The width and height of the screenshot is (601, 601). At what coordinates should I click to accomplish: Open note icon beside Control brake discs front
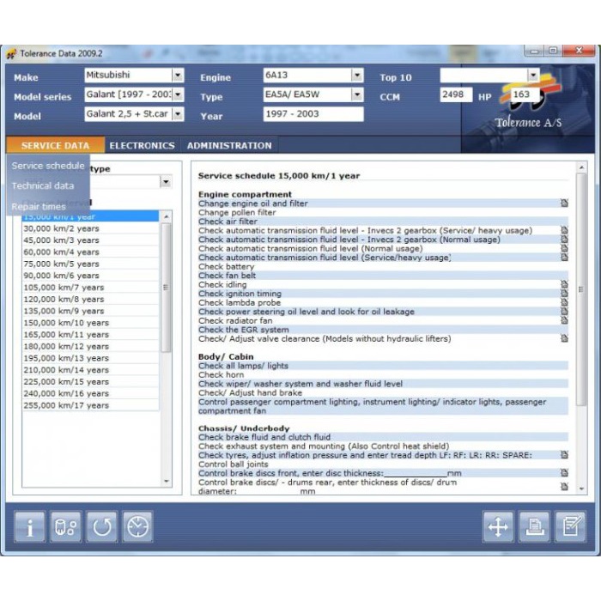point(564,473)
